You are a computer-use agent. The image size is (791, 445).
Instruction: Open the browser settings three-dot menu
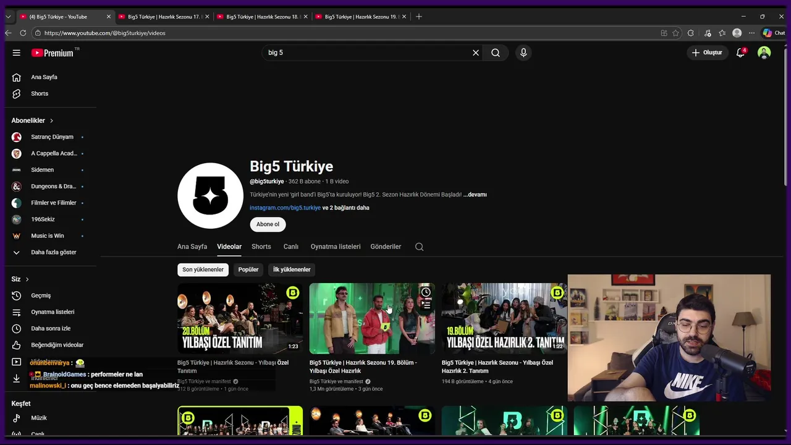tap(751, 33)
